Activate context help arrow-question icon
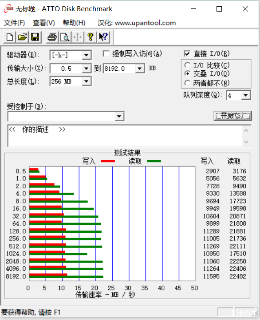 103,37
